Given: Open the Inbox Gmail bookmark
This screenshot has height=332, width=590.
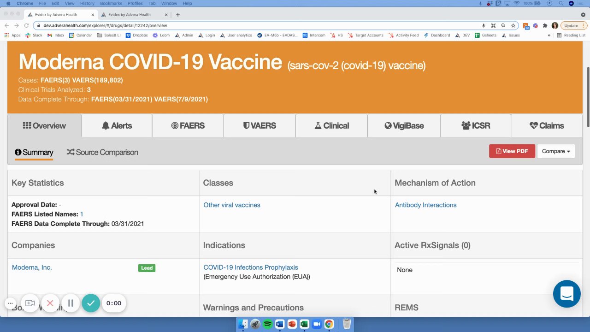Looking at the screenshot, I should (56, 35).
